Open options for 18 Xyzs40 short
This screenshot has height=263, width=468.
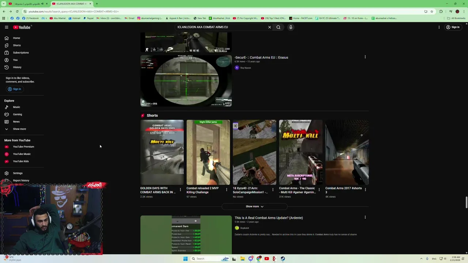point(273,190)
